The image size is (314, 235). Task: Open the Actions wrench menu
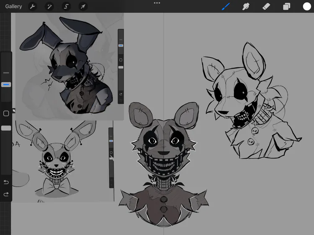(x=32, y=7)
